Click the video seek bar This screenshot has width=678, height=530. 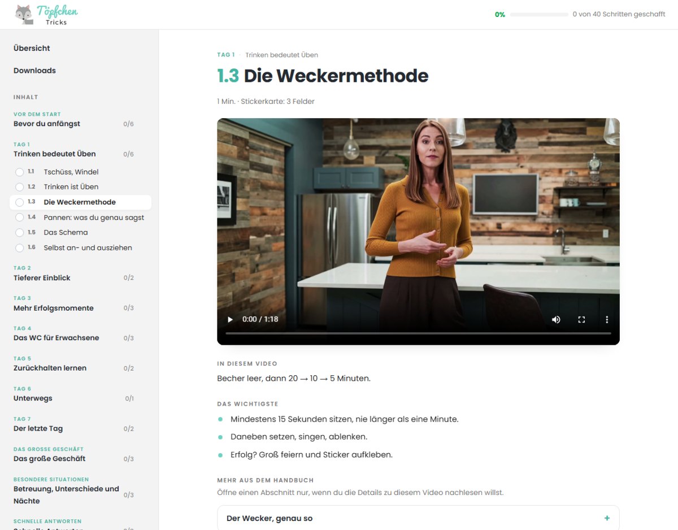(418, 333)
